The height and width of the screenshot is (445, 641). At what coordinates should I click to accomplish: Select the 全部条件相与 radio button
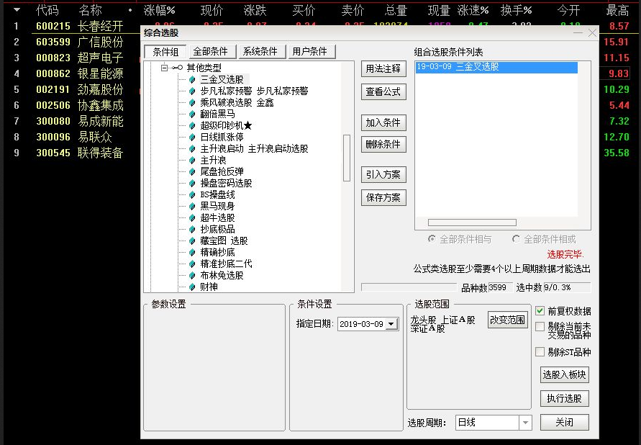pos(432,239)
